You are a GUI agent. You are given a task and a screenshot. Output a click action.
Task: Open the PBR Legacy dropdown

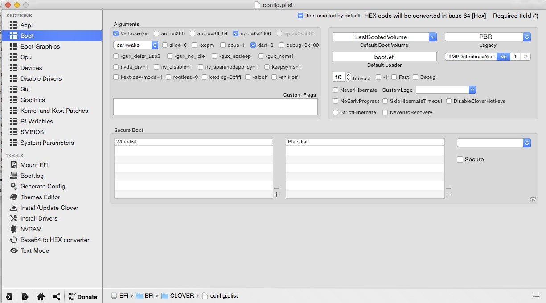coord(488,37)
